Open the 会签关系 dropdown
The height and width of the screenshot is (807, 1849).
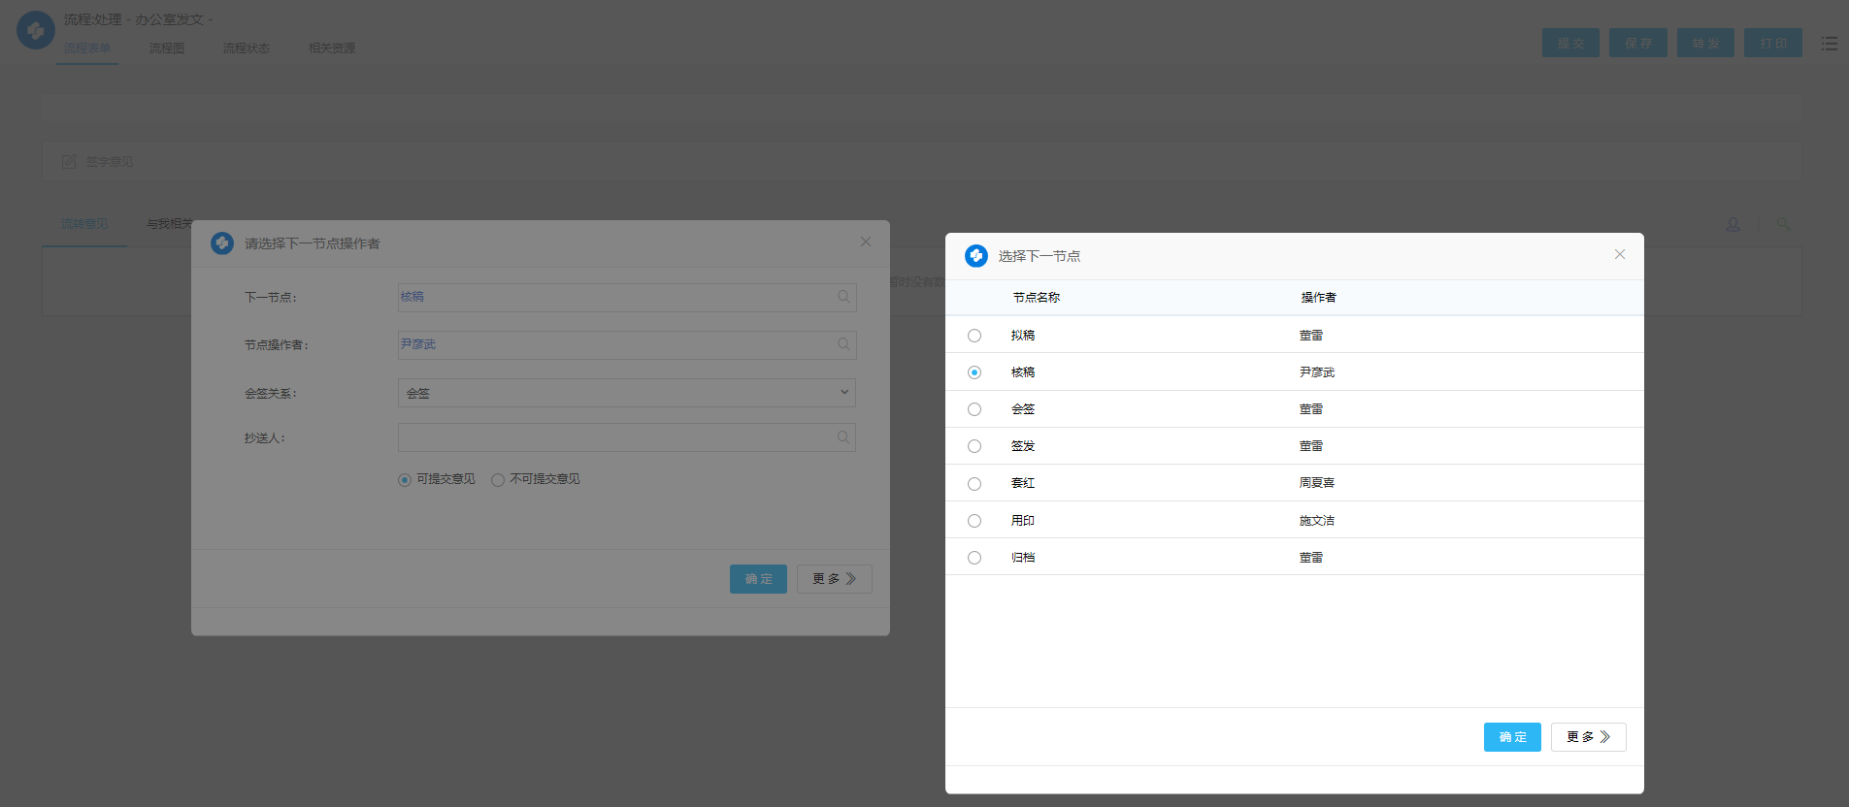click(626, 393)
